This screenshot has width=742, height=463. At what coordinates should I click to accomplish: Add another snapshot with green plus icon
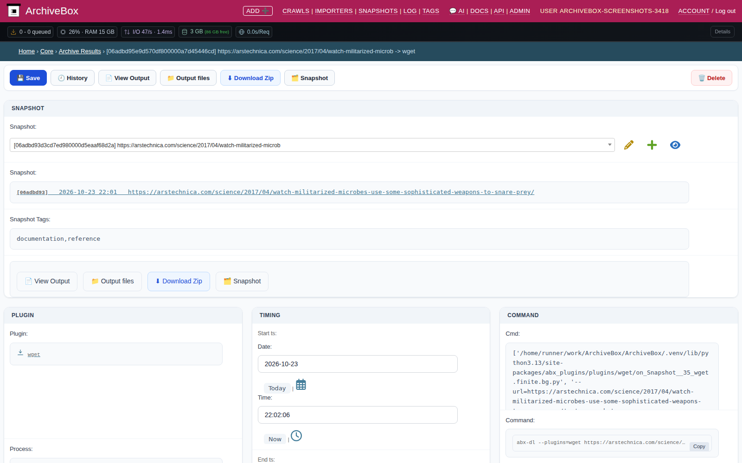(x=652, y=145)
